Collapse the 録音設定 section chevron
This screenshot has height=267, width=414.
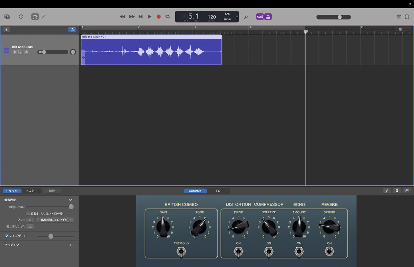click(x=71, y=200)
